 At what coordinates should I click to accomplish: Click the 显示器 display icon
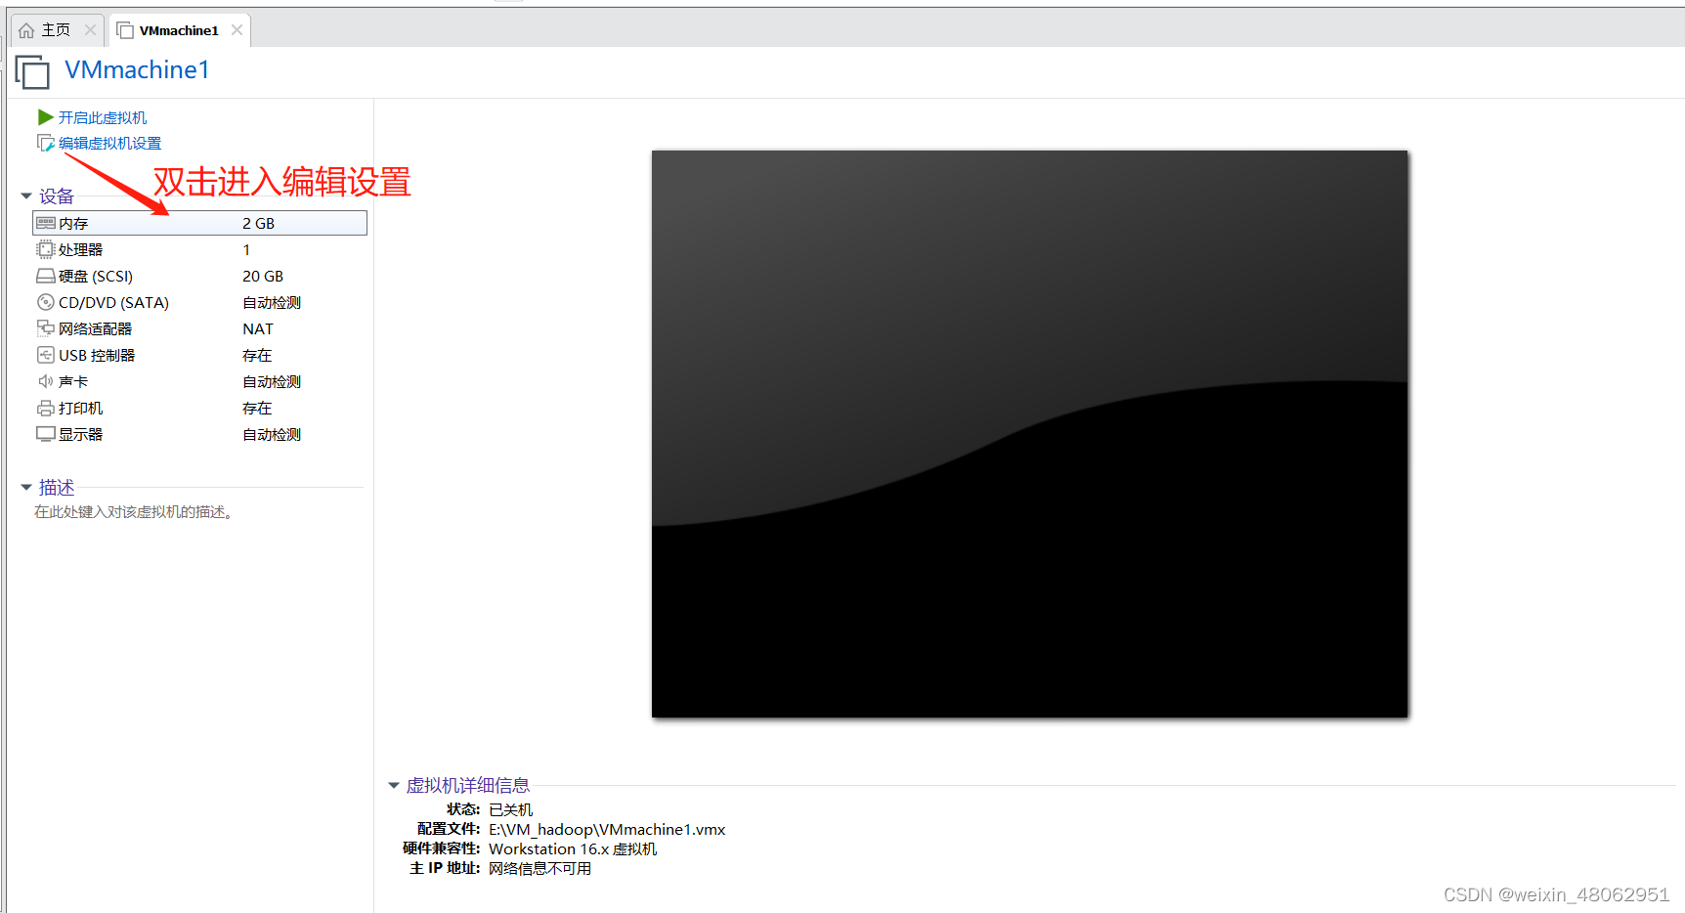[46, 434]
